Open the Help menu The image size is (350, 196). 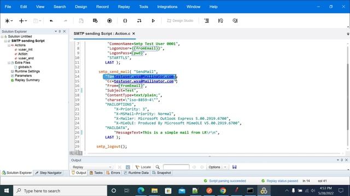213,7
